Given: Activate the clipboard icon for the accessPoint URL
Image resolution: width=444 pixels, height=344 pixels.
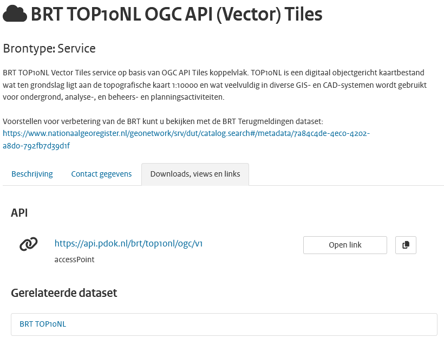Looking at the screenshot, I should (x=406, y=245).
